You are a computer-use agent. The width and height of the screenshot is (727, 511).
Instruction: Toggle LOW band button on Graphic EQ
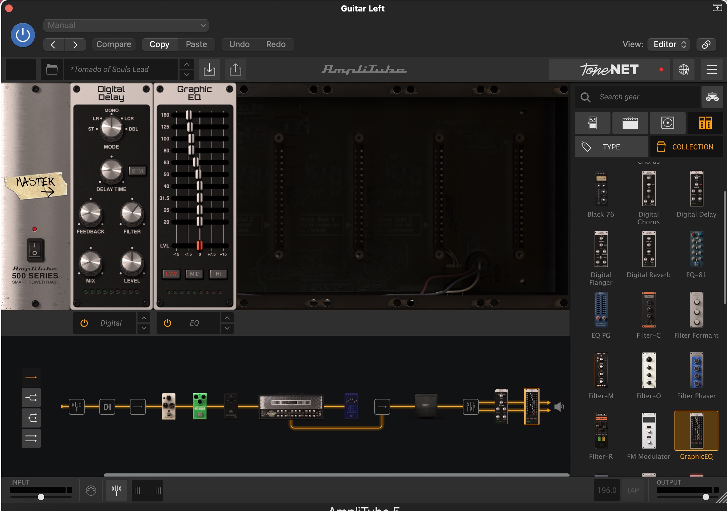[171, 274]
